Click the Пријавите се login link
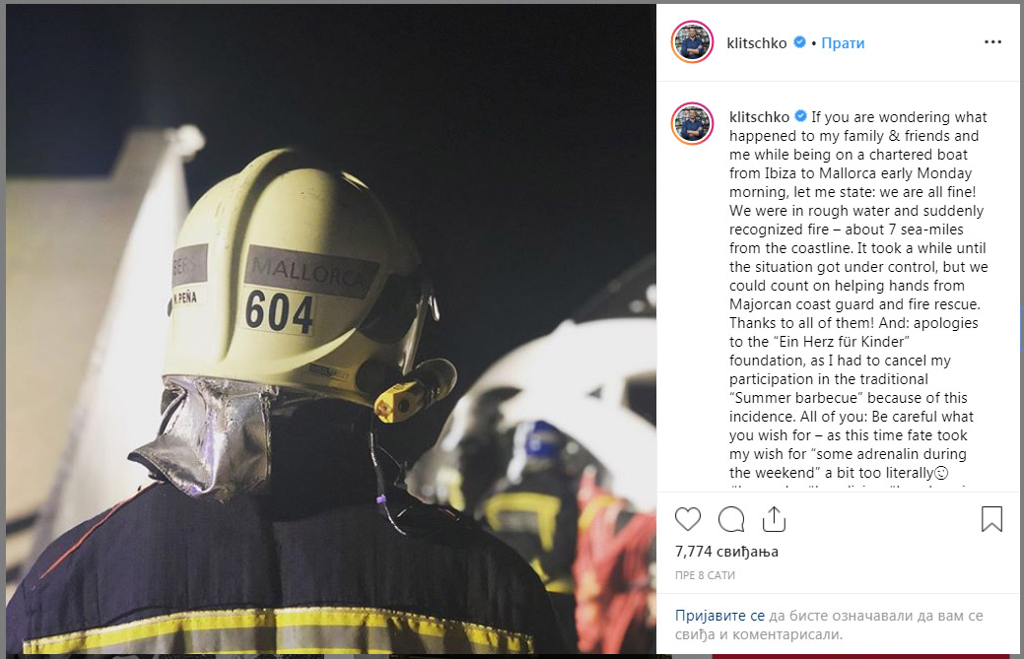Image resolution: width=1024 pixels, height=659 pixels. click(719, 616)
